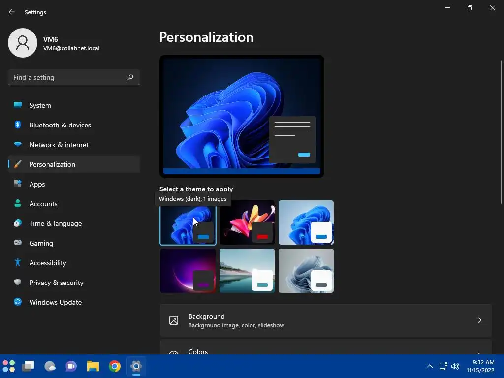Select Windows Update in the sidebar

(74, 302)
